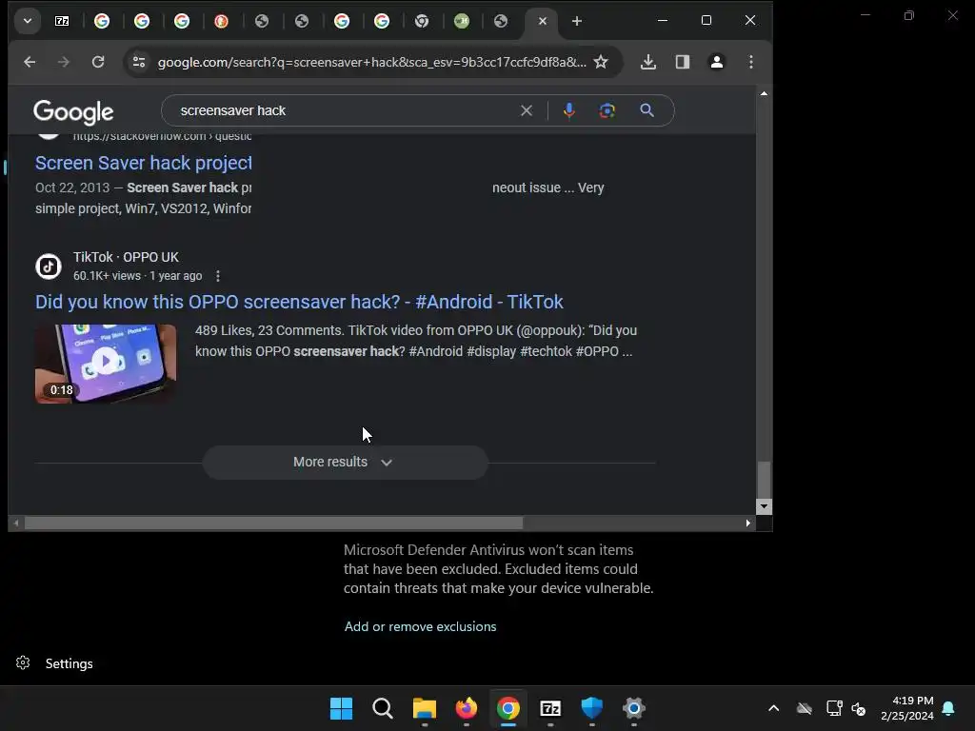Screen dimensions: 975x731
Task: Open the Windows Start menu
Action: 341,708
